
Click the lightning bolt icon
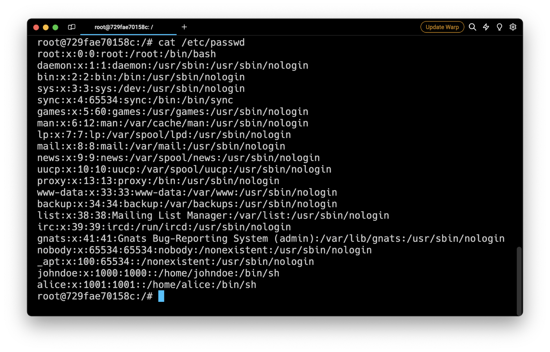486,27
